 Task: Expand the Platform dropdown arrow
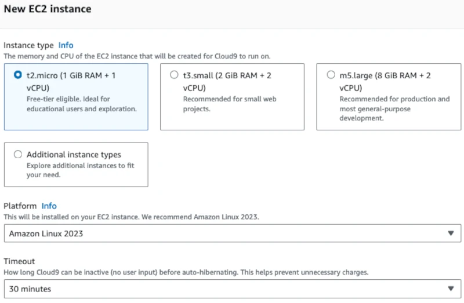[x=451, y=233]
